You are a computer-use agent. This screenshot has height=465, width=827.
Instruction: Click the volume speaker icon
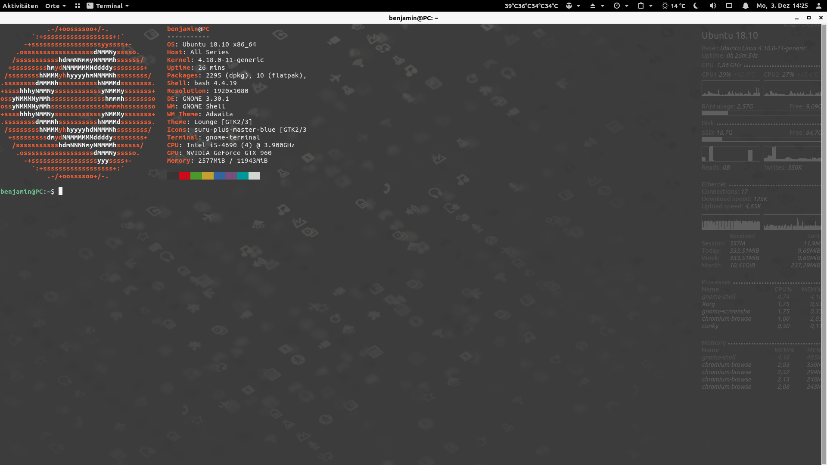pos(713,6)
